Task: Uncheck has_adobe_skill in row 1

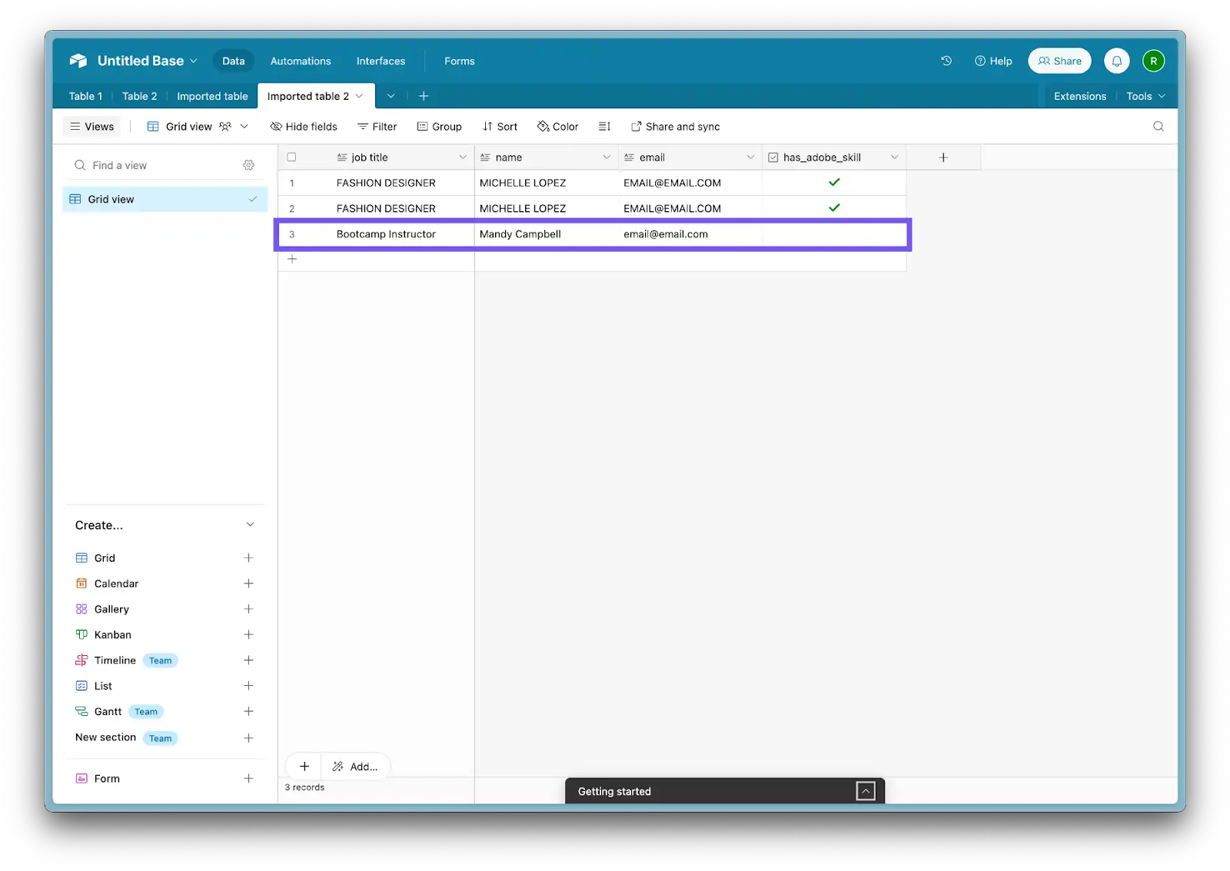Action: coord(834,183)
